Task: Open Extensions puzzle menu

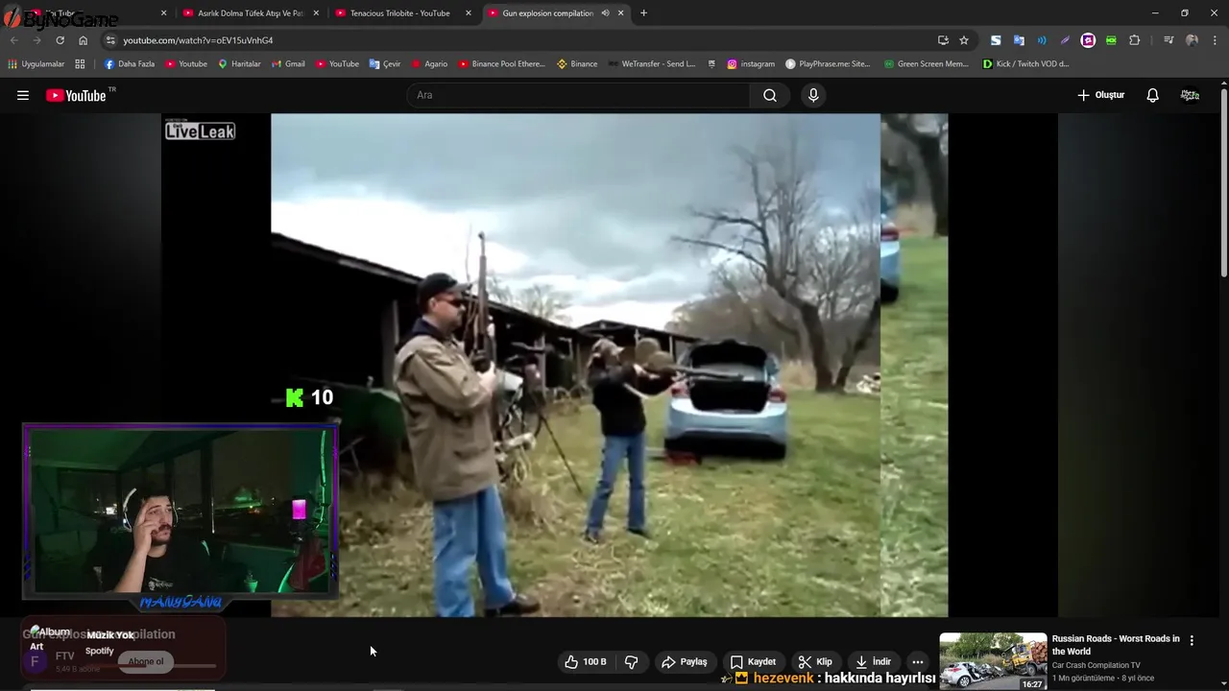Action: [x=1135, y=40]
